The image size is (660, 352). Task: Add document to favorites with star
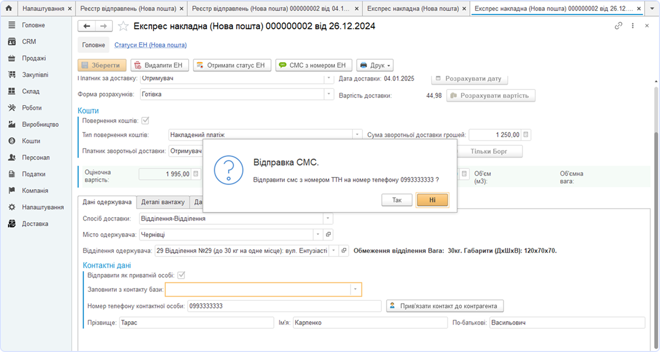[123, 26]
